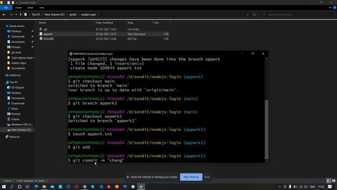Open the File ribbon tab
337x190 pixels.
click(6, 7)
